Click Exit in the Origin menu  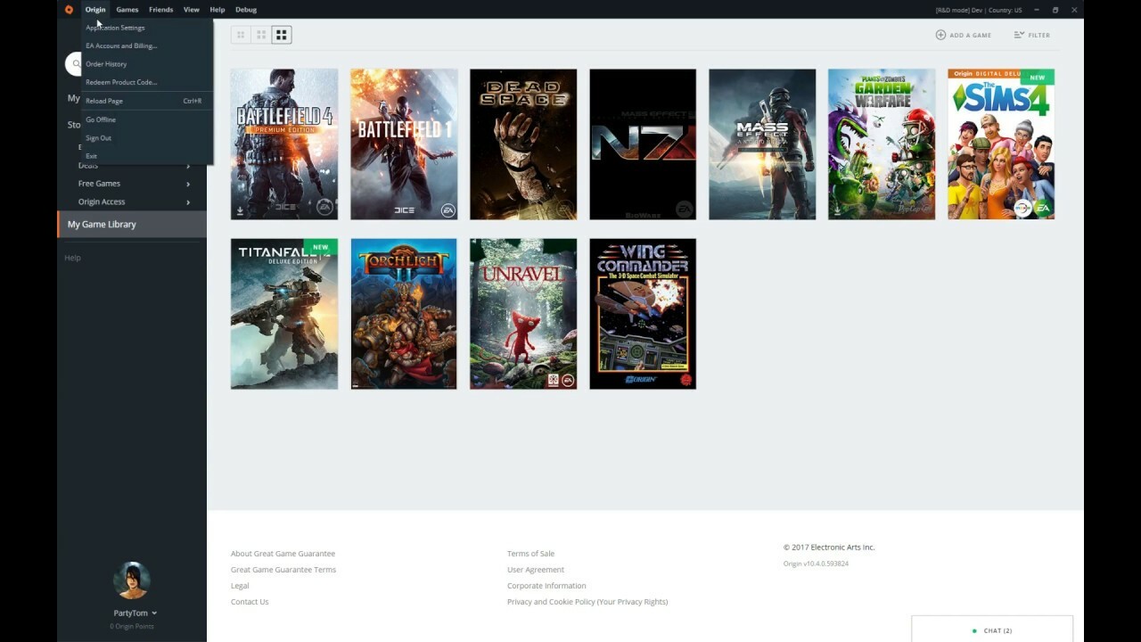(147, 156)
